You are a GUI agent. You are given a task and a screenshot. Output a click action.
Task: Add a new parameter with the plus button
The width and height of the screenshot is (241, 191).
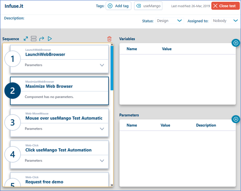[236, 119]
